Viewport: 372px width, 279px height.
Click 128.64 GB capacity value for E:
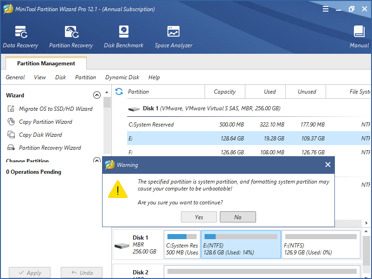pos(232,139)
